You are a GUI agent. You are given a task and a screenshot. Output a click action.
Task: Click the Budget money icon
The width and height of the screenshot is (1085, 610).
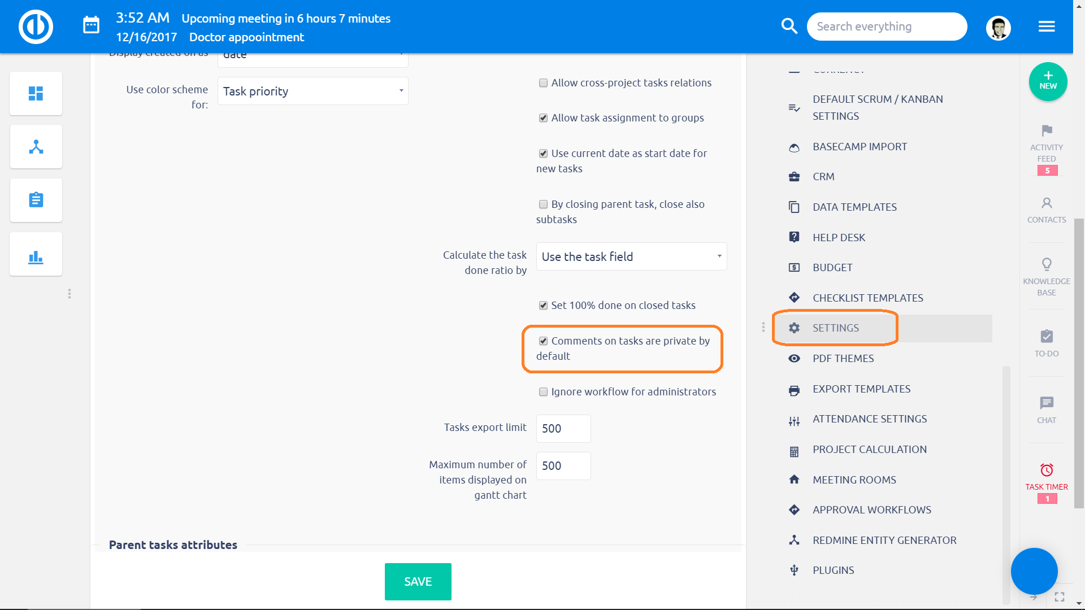coord(794,268)
